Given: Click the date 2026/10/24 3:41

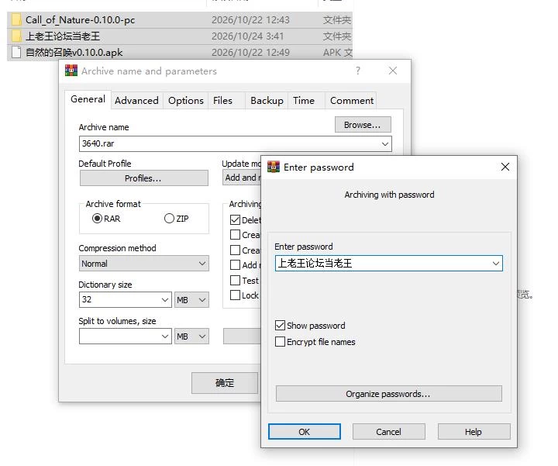Looking at the screenshot, I should pyautogui.click(x=248, y=36).
